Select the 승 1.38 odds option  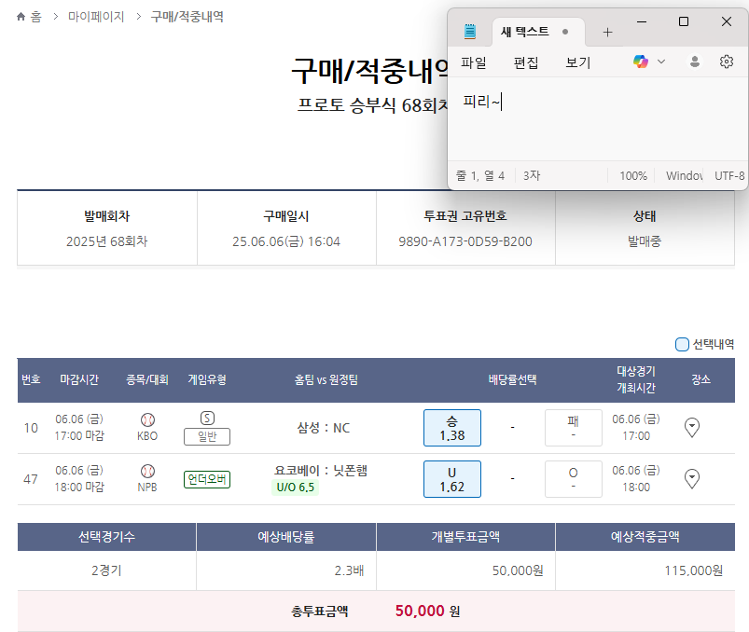point(451,428)
